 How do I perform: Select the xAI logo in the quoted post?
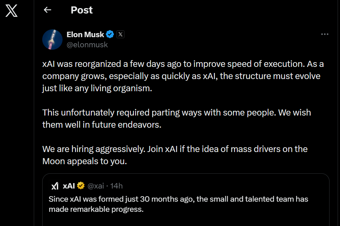tap(55, 185)
